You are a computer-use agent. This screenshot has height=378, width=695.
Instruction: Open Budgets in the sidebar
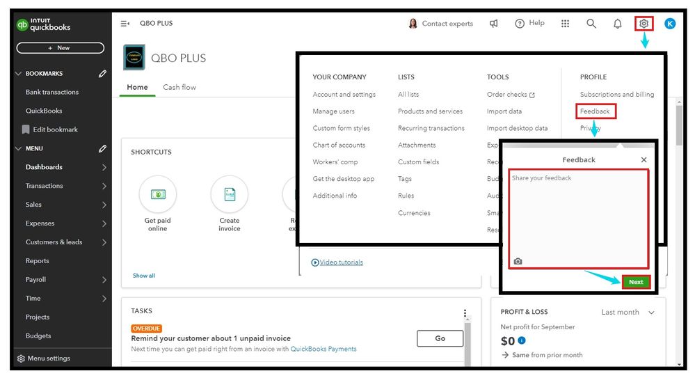[38, 336]
